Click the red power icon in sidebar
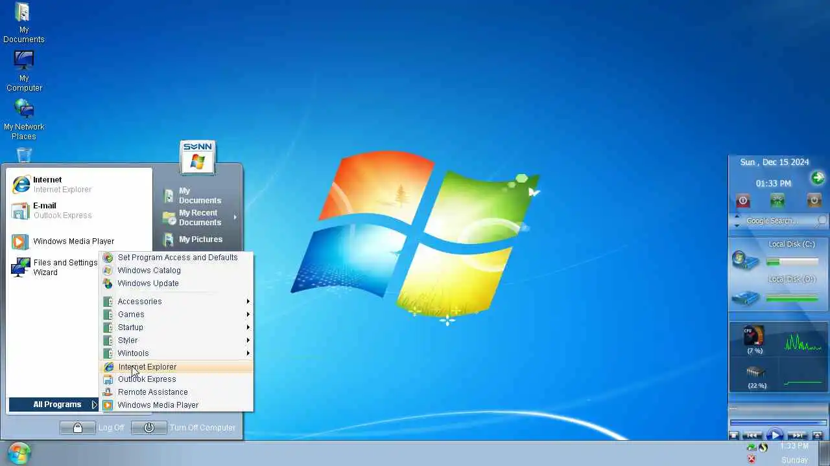 pos(743,201)
